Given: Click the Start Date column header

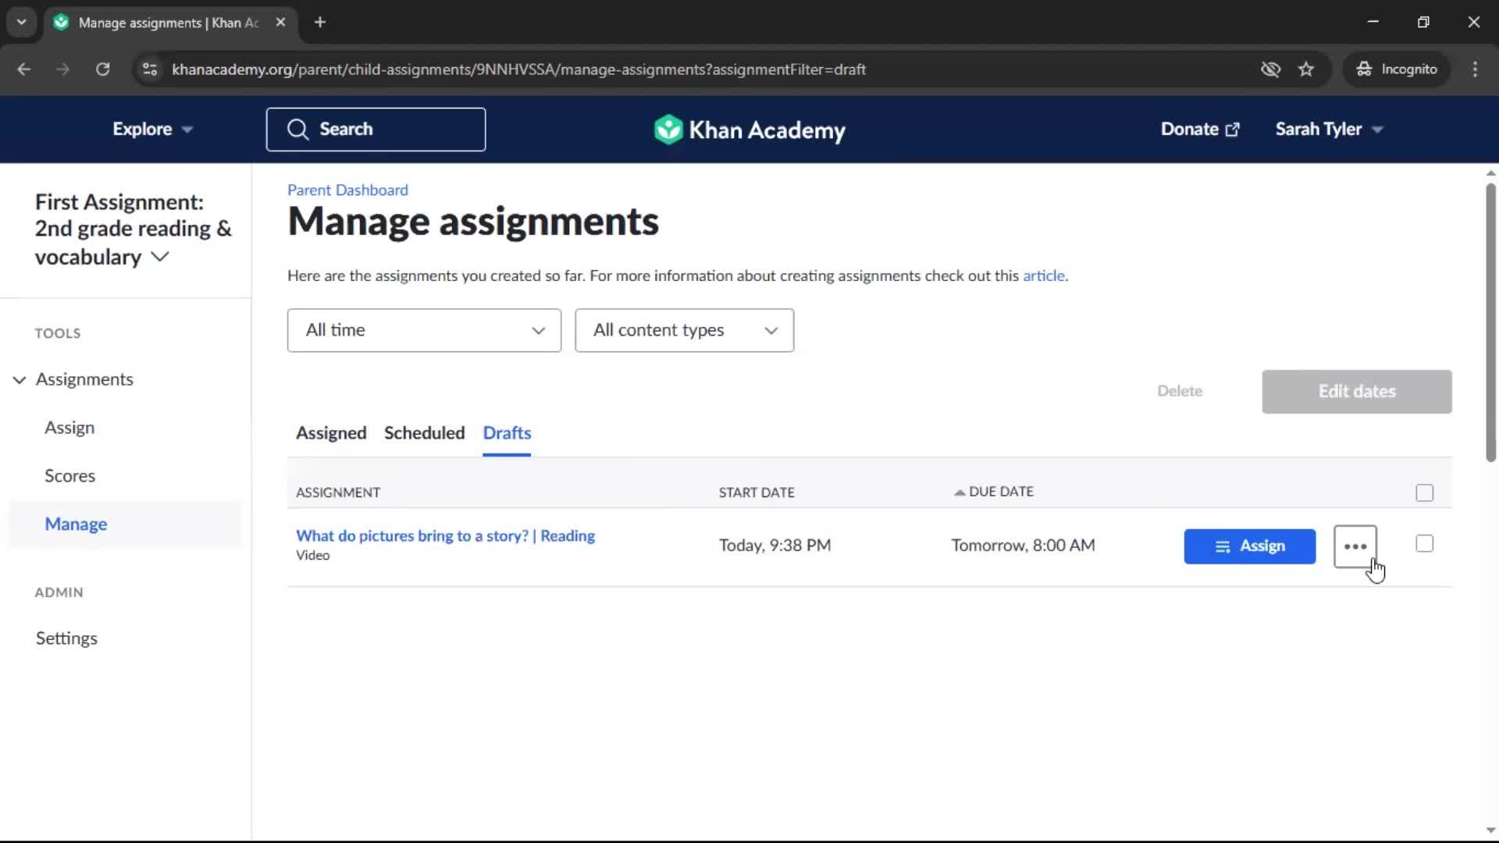Looking at the screenshot, I should coord(757,493).
